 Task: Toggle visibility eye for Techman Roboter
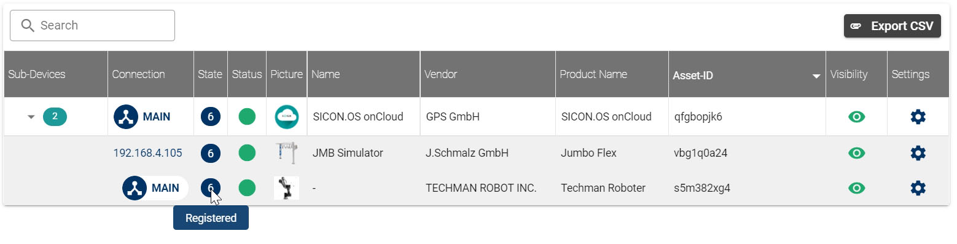point(856,188)
